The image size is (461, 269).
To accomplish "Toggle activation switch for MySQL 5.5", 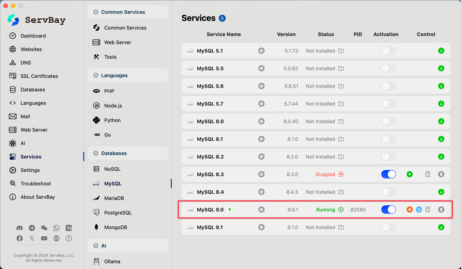I will (389, 68).
